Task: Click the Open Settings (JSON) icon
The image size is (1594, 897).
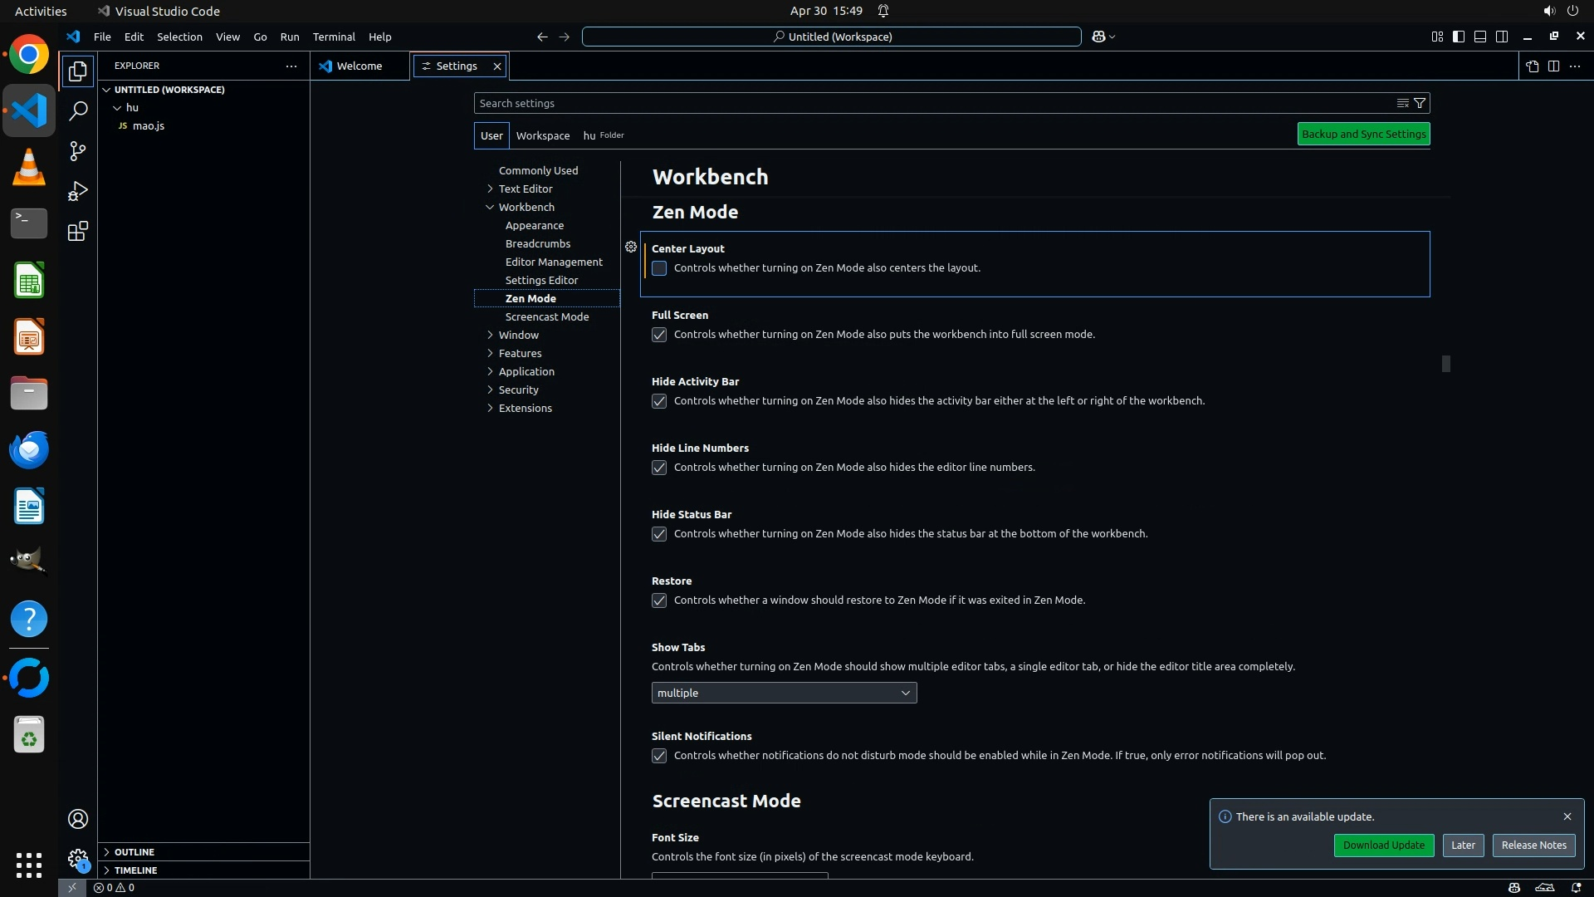Action: coord(1532,66)
